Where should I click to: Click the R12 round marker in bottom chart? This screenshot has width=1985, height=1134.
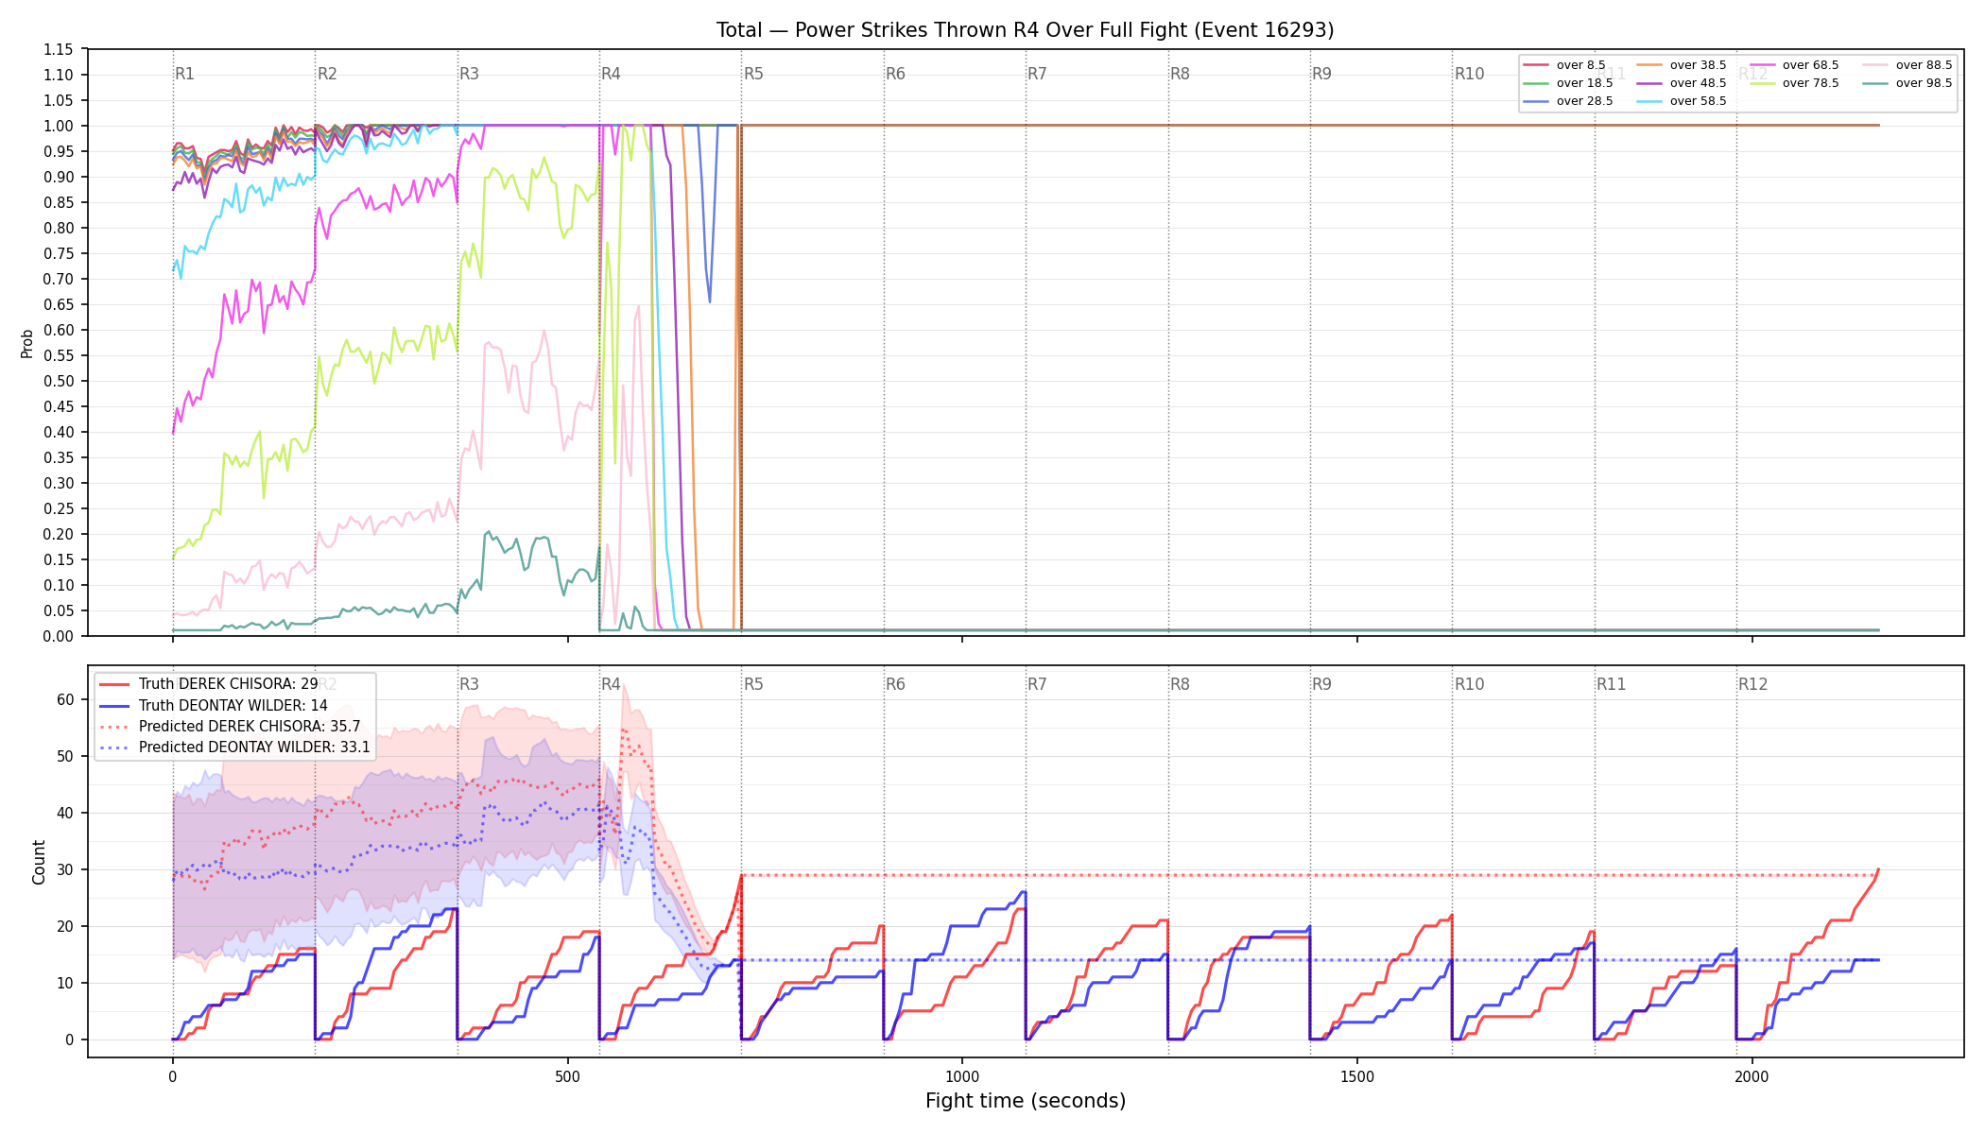1752,684
